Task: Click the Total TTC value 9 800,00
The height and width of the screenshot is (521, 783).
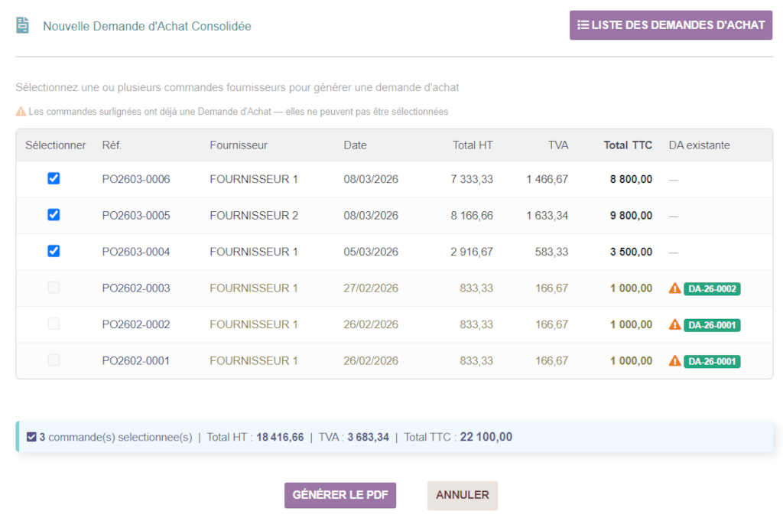Action: click(x=631, y=216)
